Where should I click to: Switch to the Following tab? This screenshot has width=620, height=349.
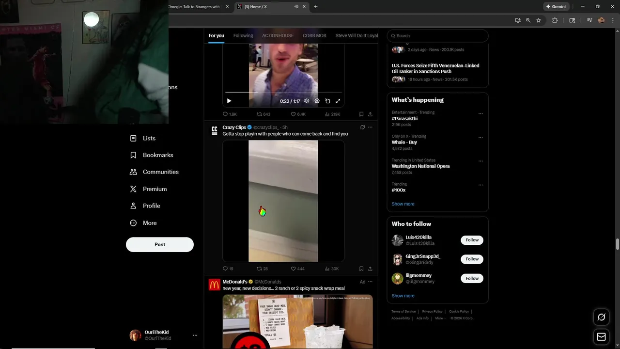point(243,35)
